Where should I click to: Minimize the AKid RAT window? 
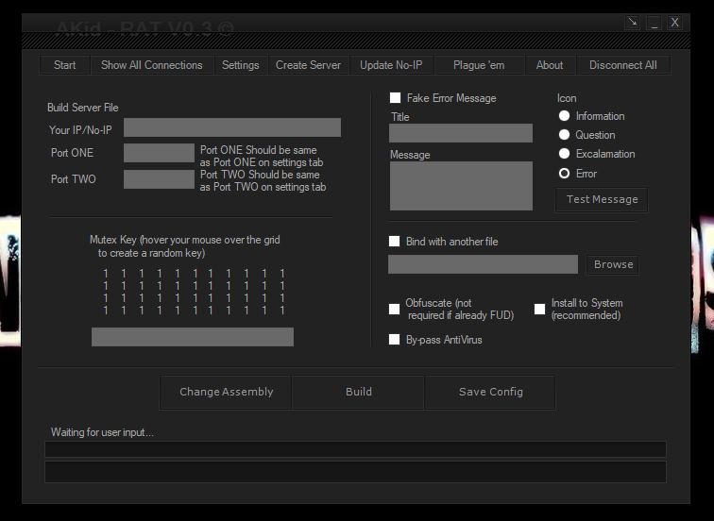(654, 22)
